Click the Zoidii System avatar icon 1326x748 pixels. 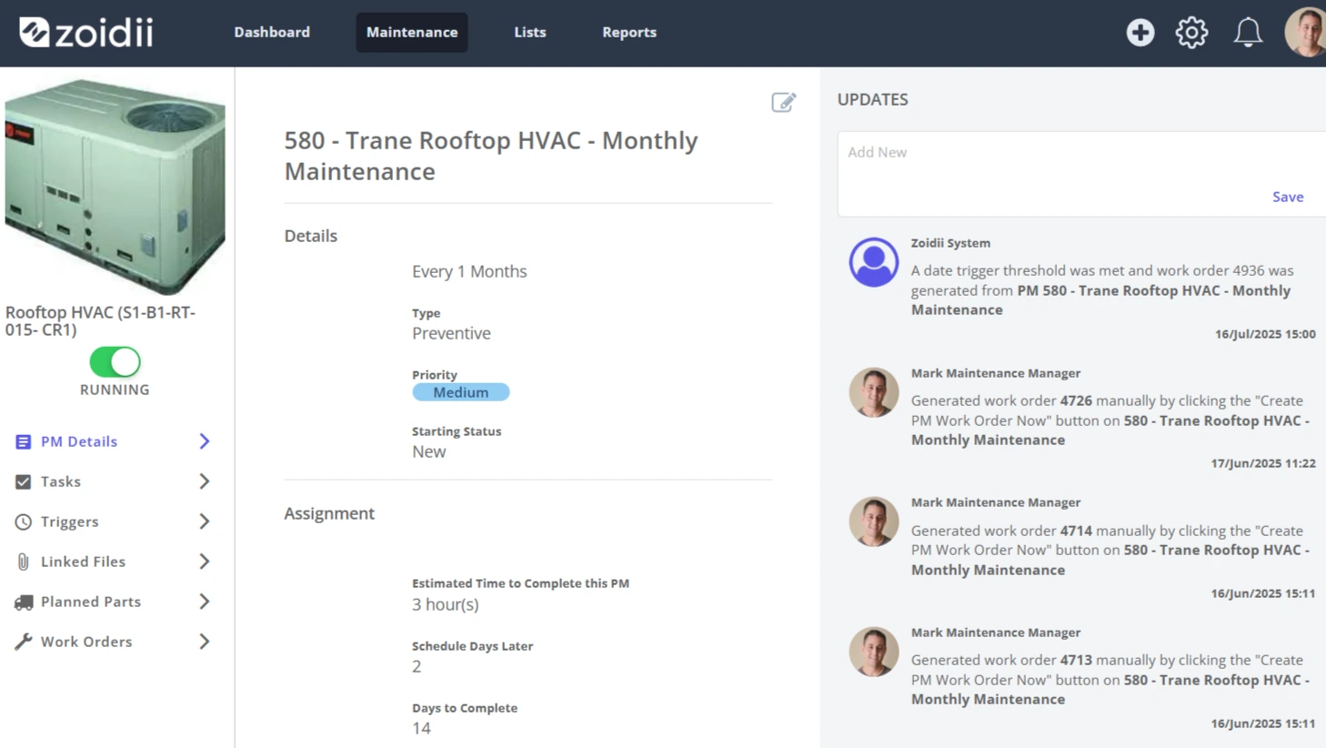[873, 262]
